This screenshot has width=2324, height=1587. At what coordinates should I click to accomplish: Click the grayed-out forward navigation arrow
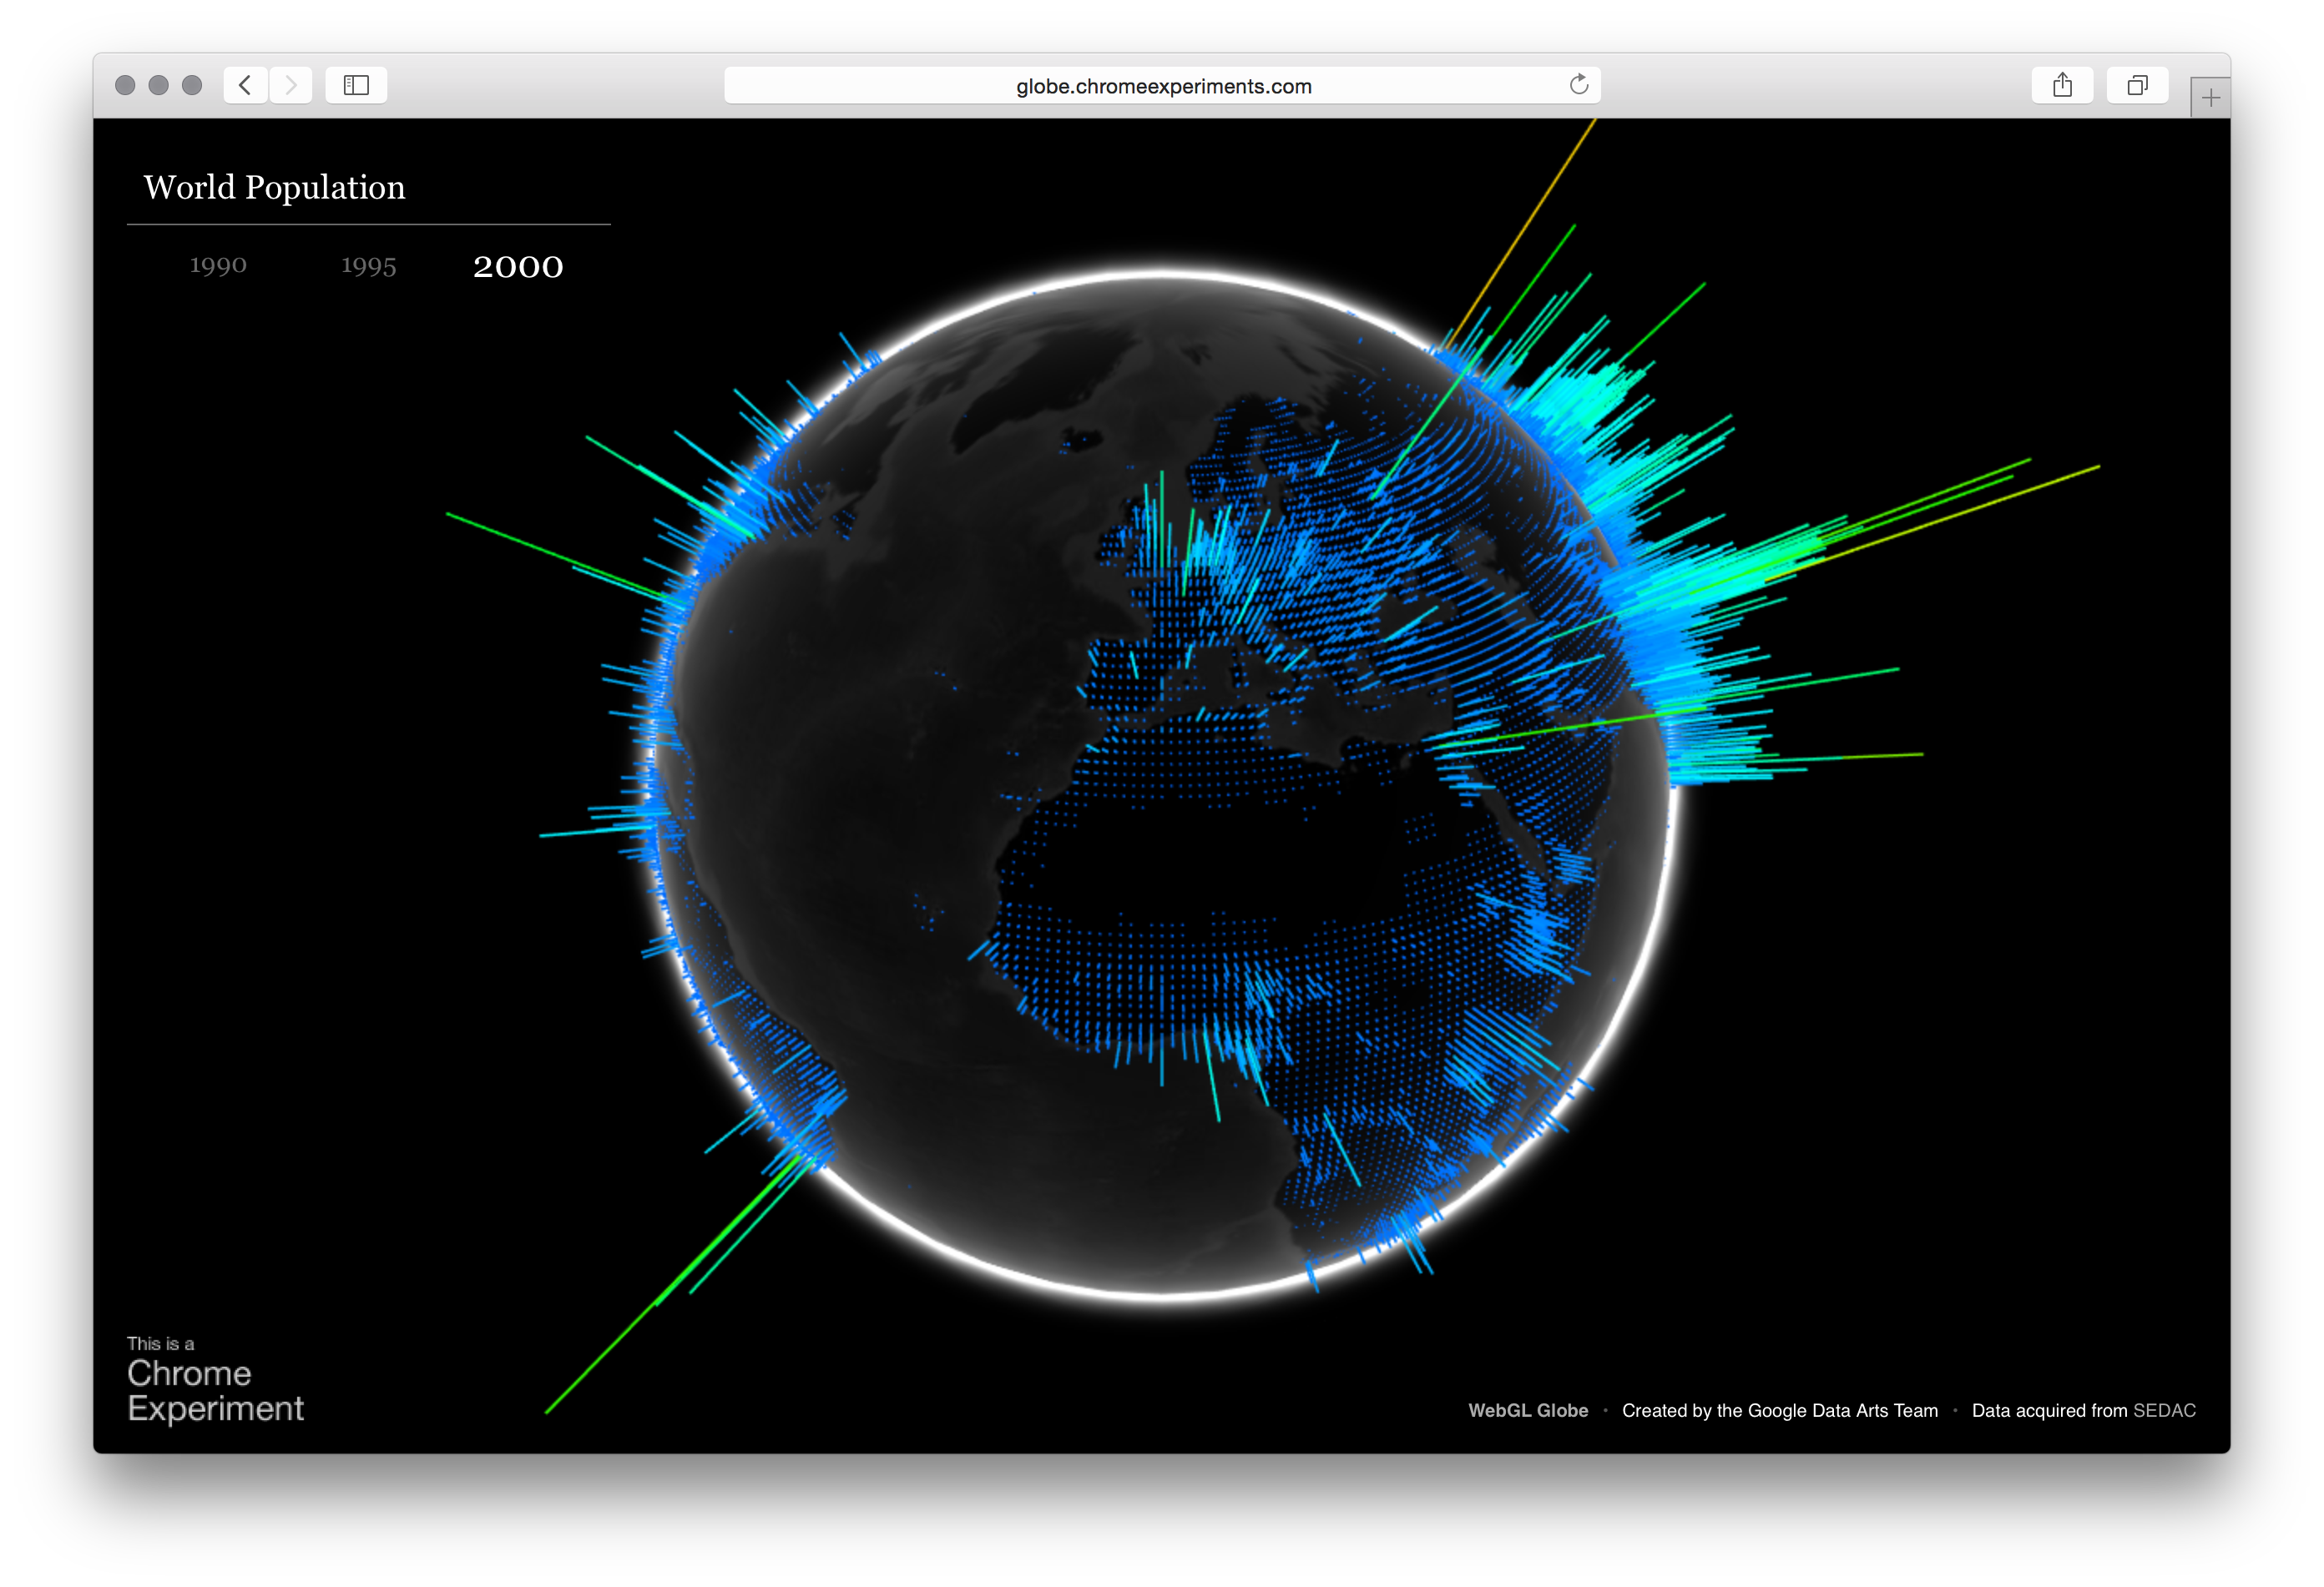click(291, 85)
